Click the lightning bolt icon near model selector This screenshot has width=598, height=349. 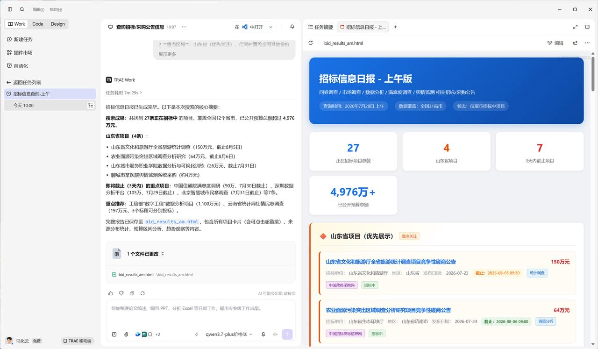197,334
